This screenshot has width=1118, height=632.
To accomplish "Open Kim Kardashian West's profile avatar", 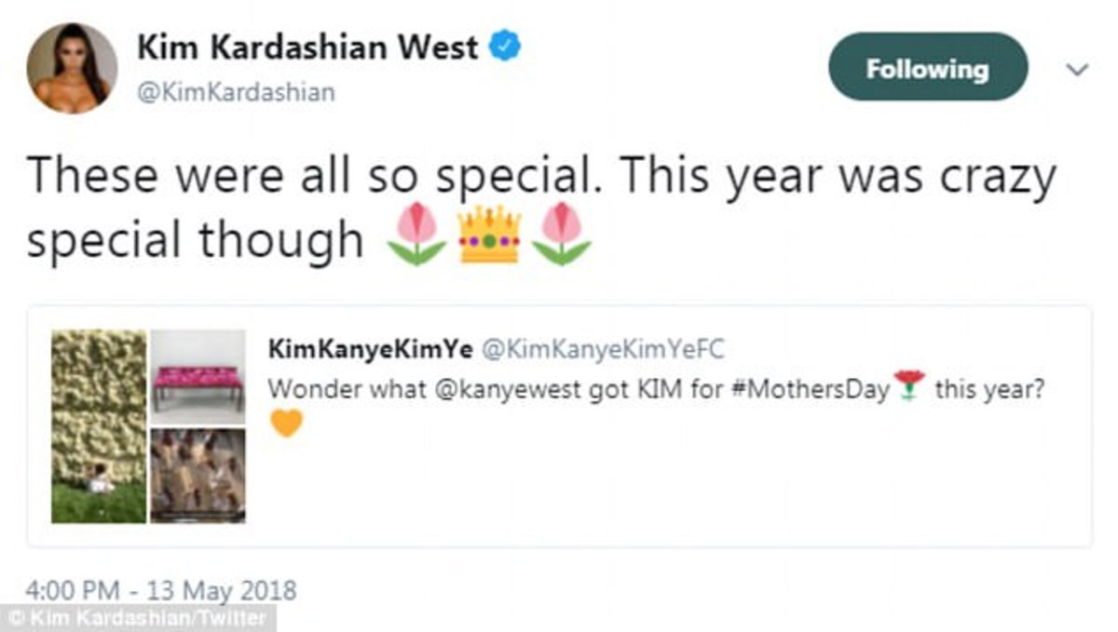I will point(72,68).
